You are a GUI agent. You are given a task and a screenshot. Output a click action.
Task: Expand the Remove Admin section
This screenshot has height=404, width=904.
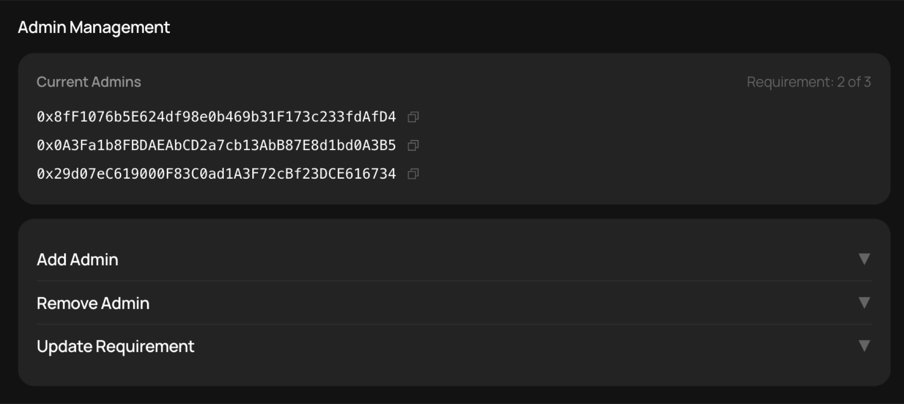pos(93,303)
